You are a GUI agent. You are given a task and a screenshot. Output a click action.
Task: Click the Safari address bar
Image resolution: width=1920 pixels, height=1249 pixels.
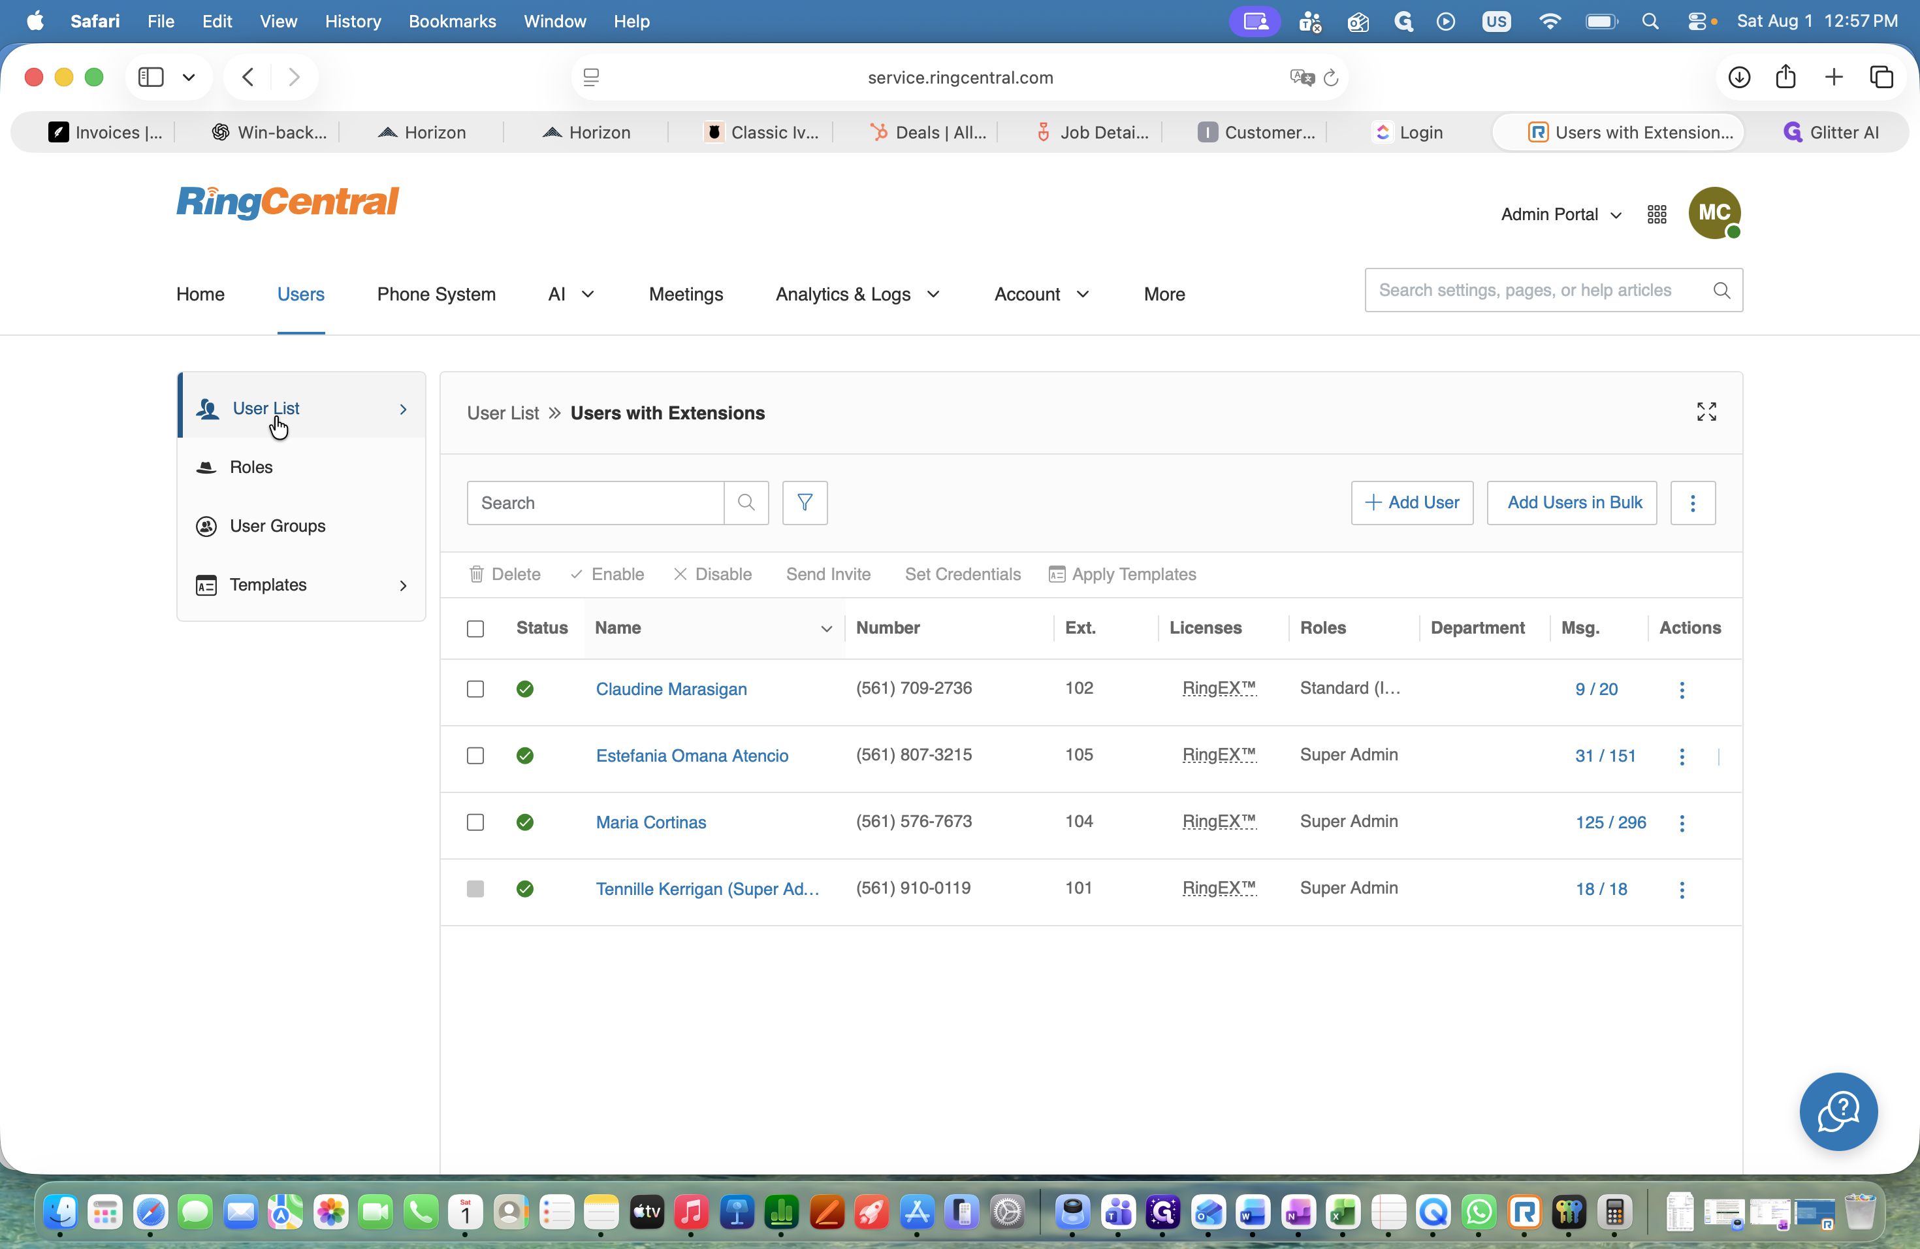click(959, 78)
